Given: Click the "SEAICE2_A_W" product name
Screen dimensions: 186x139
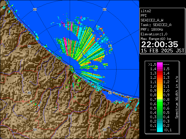Looking at the screenshot, I should click(x=152, y=20).
